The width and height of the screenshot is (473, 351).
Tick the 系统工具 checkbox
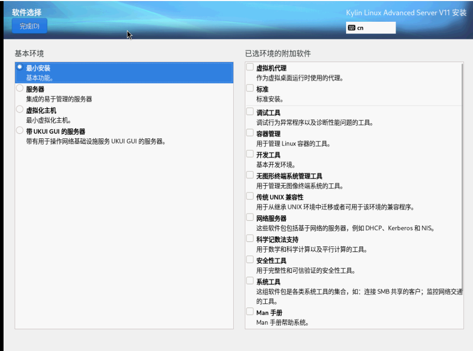point(250,281)
